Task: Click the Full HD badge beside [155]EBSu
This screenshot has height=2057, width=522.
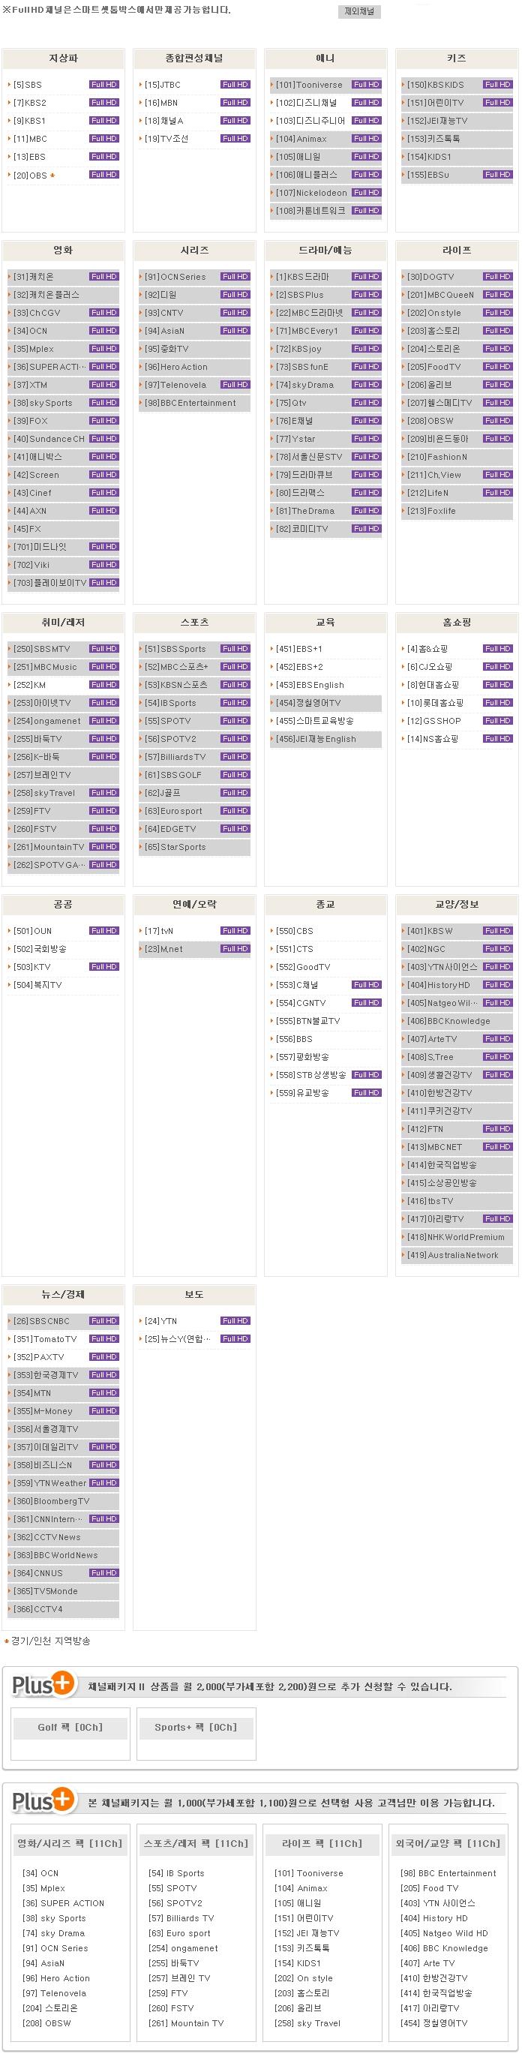Action: 497,175
